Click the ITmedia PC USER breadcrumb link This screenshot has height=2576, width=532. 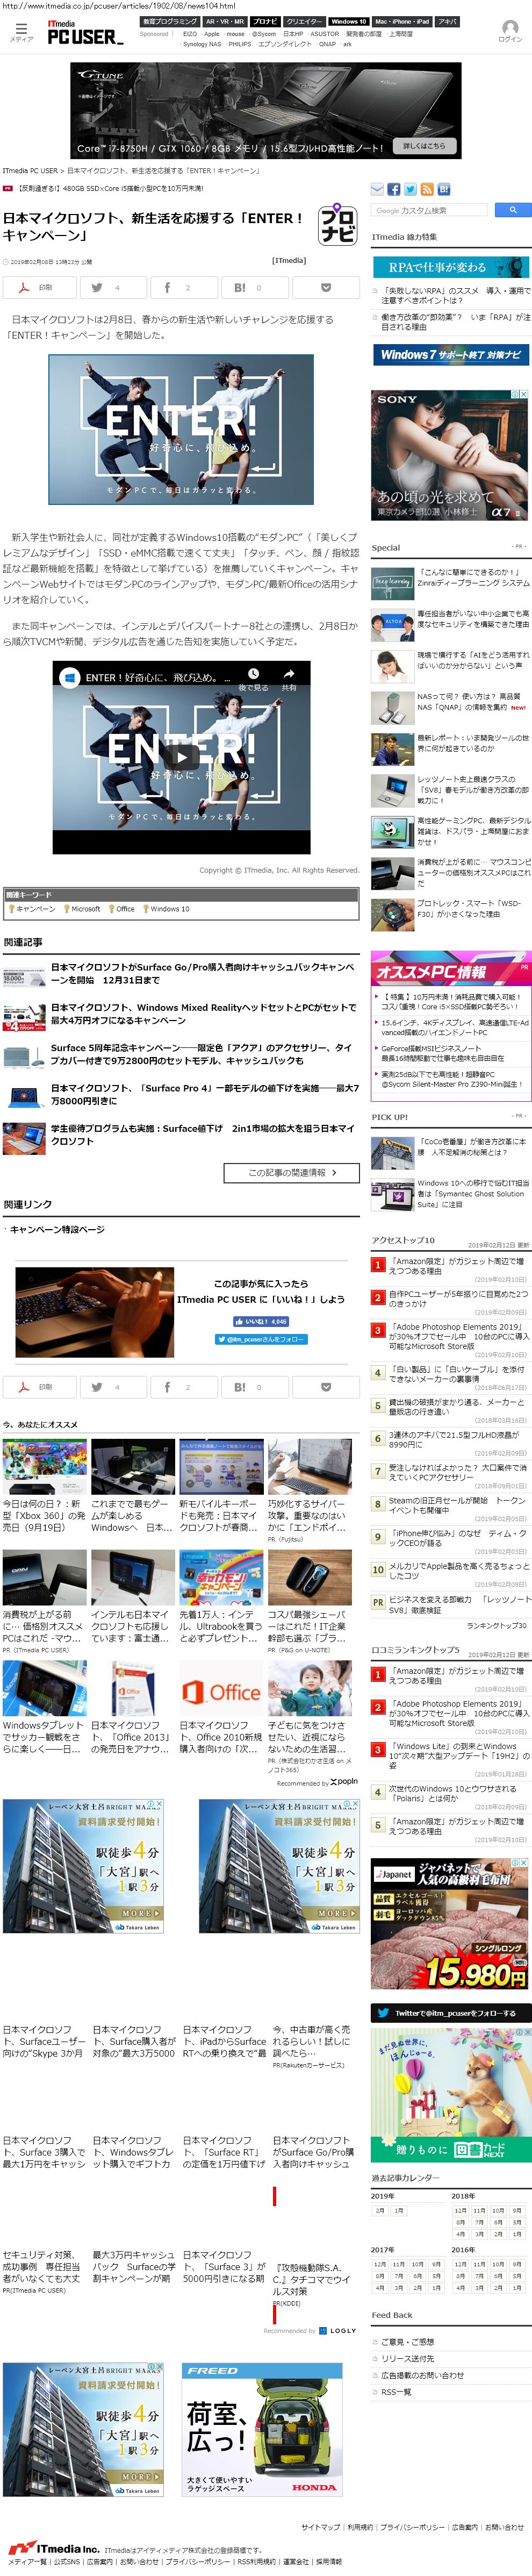coord(30,171)
